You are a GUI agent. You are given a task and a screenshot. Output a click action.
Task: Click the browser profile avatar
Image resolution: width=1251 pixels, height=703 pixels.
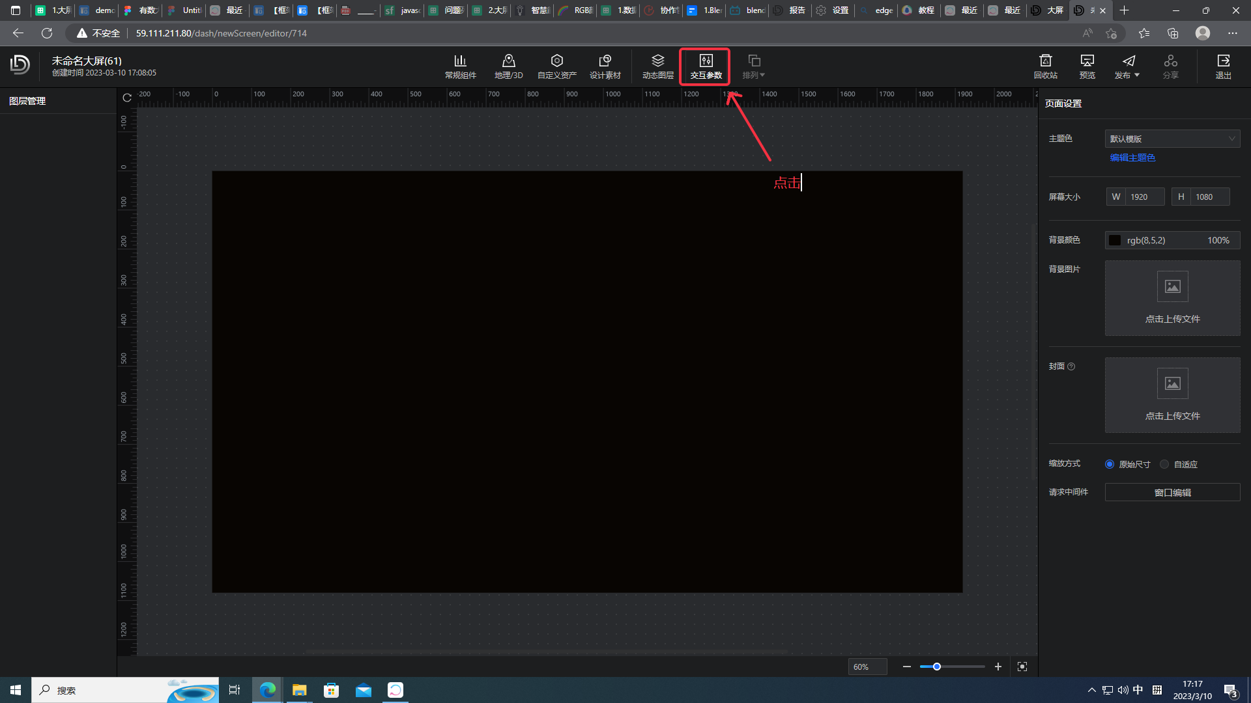click(1203, 33)
